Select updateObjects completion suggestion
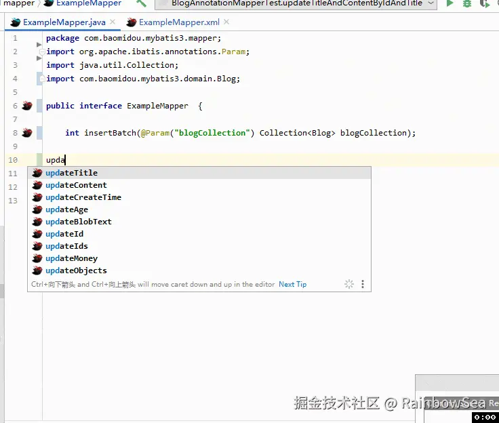The height and width of the screenshot is (423, 499). pos(199,270)
